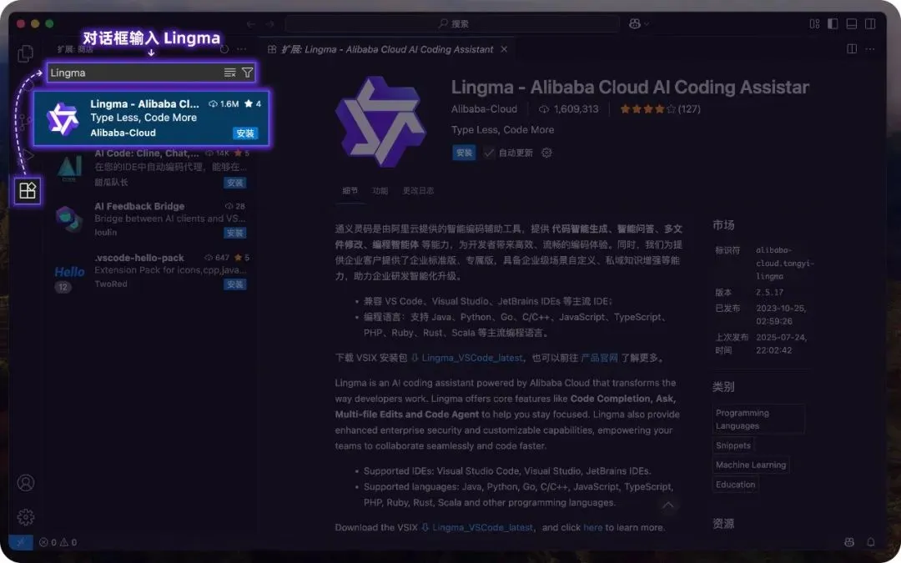Toggle secondary sidebar visibility
This screenshot has height=563, width=901.
tap(870, 23)
